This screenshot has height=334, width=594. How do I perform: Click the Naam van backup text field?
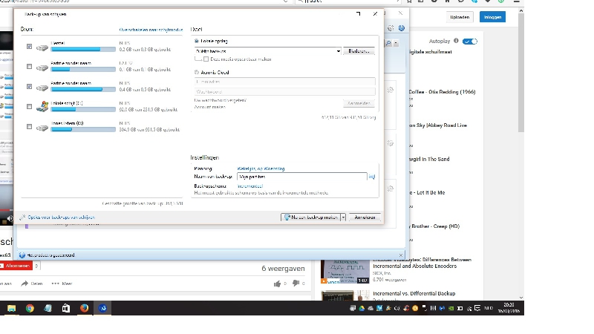301,177
